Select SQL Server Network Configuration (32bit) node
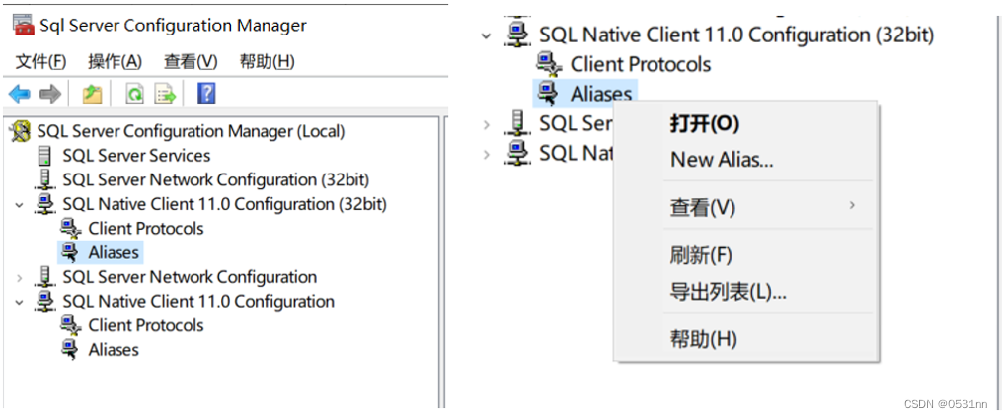Screen dimensions: 1002x418 tap(215, 180)
